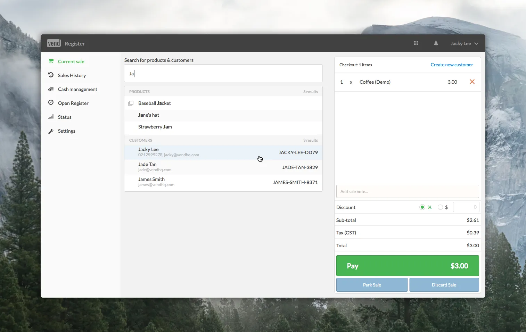Remove Coffee (Demo) with red X
Screen dimensions: 526x332
472,82
